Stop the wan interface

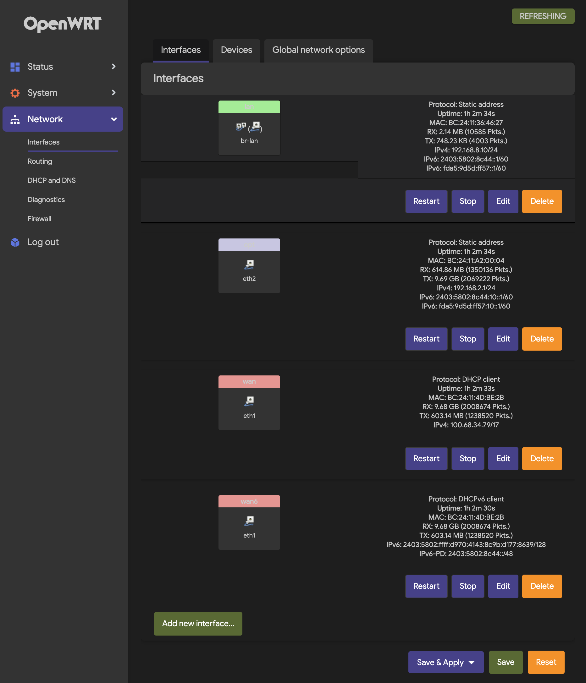coord(467,458)
